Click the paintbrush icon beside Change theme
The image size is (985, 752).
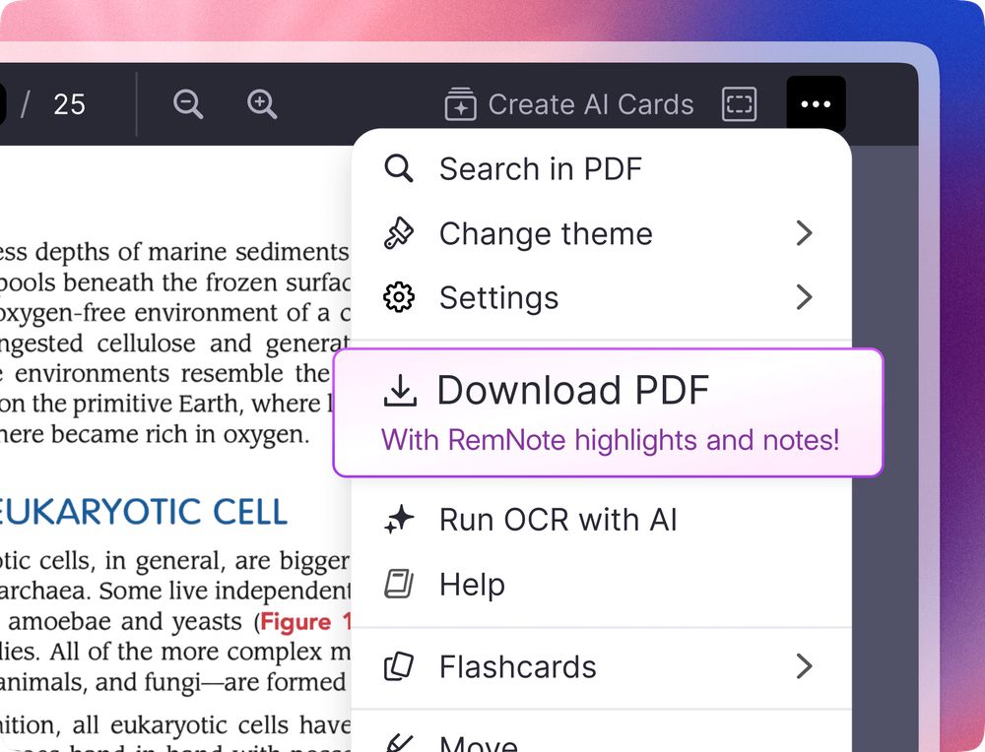pos(399,233)
